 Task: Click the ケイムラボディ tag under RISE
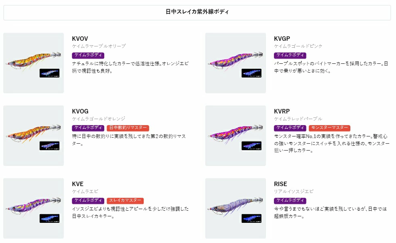coord(290,201)
